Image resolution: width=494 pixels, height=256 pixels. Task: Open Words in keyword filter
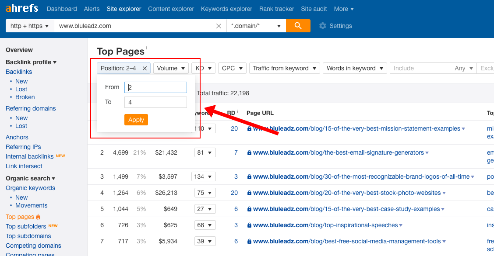[355, 68]
